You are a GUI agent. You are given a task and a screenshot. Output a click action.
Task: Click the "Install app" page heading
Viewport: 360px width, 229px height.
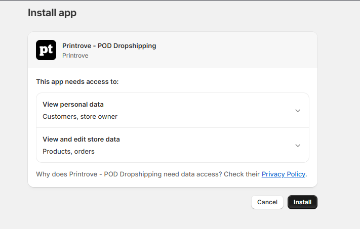[x=52, y=13]
